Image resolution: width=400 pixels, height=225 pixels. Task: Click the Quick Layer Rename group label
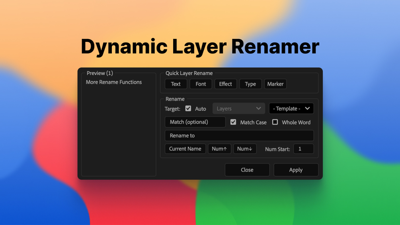189,73
